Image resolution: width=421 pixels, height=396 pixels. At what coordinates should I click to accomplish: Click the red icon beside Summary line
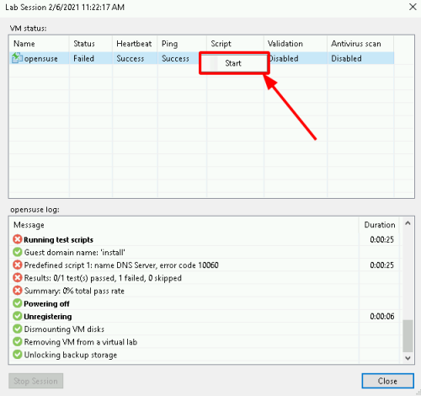18,291
